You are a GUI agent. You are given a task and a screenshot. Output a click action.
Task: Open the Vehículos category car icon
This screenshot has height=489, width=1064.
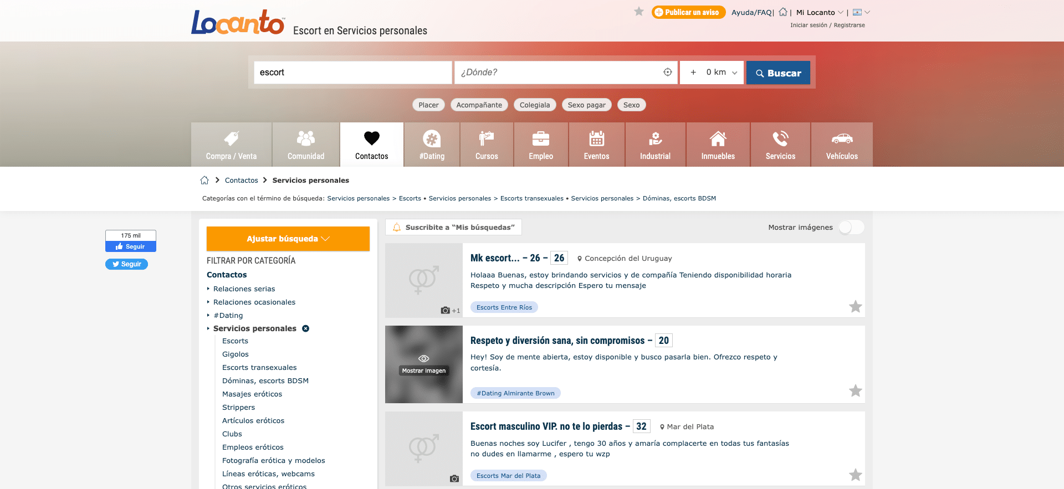pos(842,138)
